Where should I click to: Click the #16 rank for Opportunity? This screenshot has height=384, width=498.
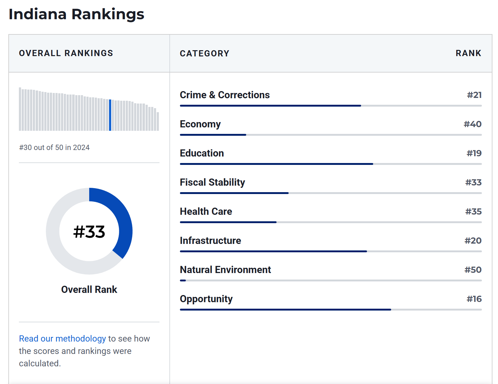[474, 299]
